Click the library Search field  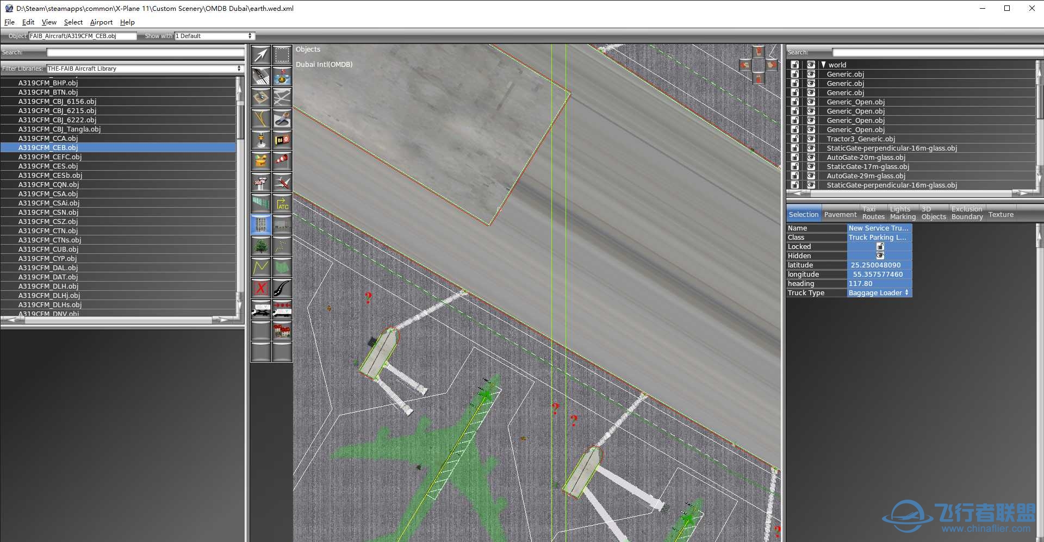(145, 52)
